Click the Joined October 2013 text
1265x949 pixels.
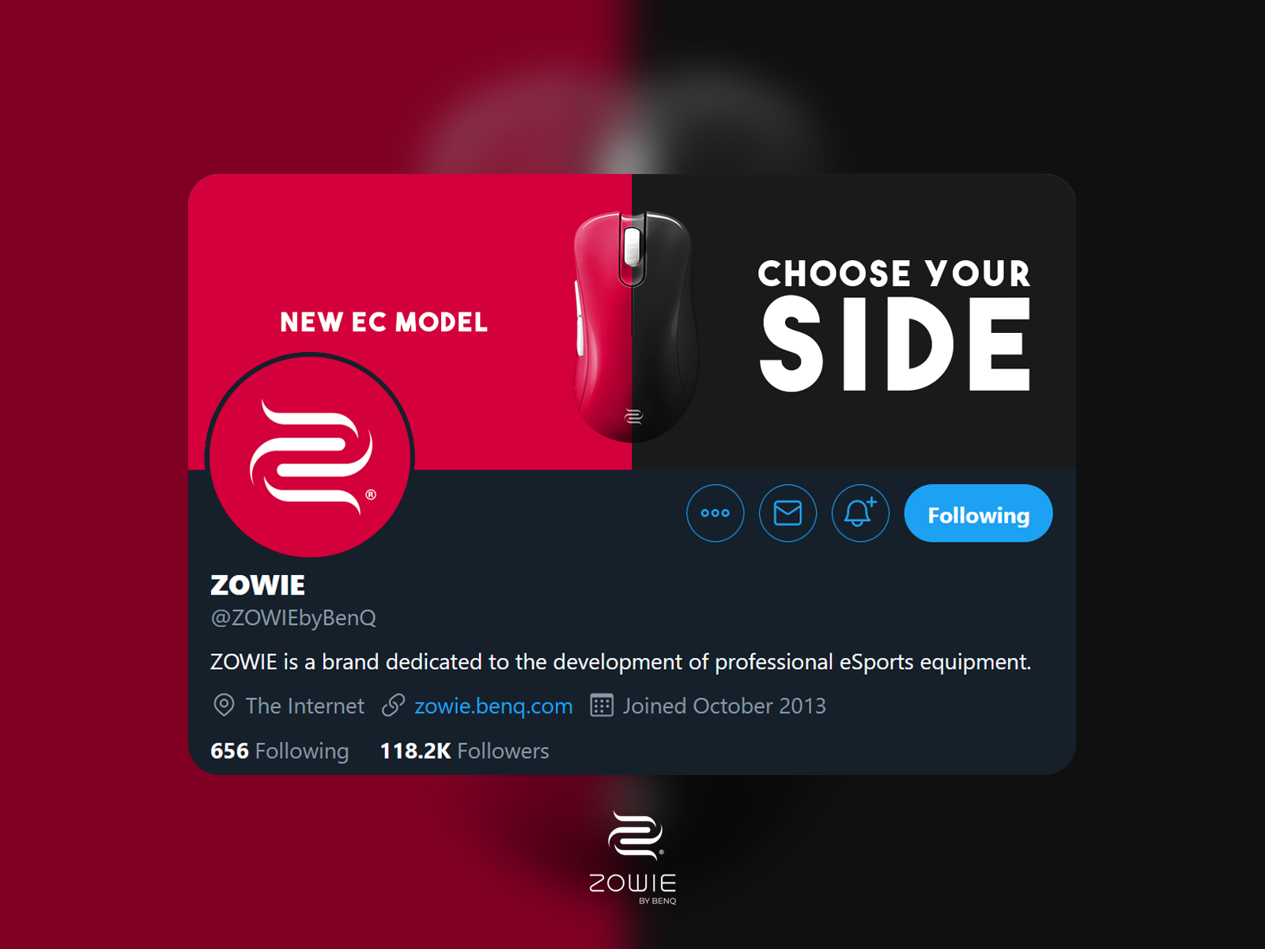coord(724,705)
